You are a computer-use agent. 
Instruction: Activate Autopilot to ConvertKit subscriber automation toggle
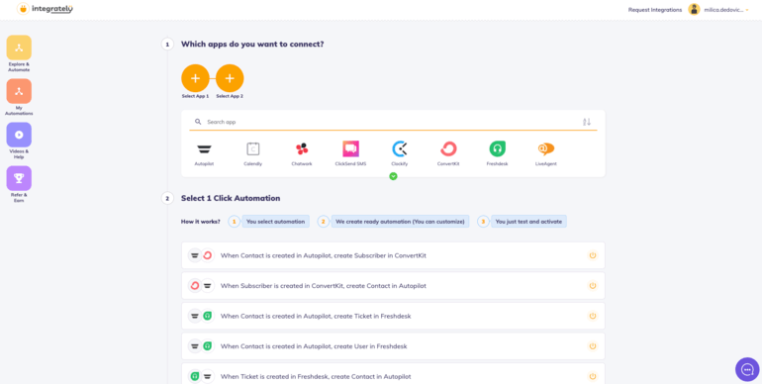tap(593, 255)
